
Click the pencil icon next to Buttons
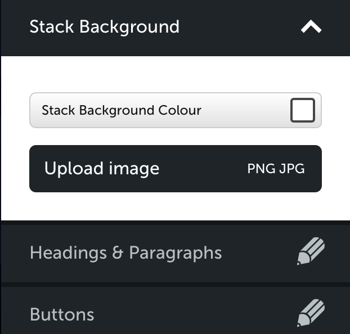tap(311, 313)
